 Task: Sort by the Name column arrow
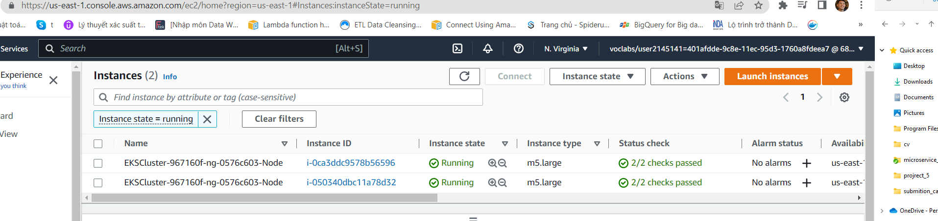(x=284, y=144)
